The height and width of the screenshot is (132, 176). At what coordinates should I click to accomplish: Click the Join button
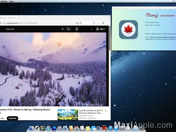pos(2,118)
